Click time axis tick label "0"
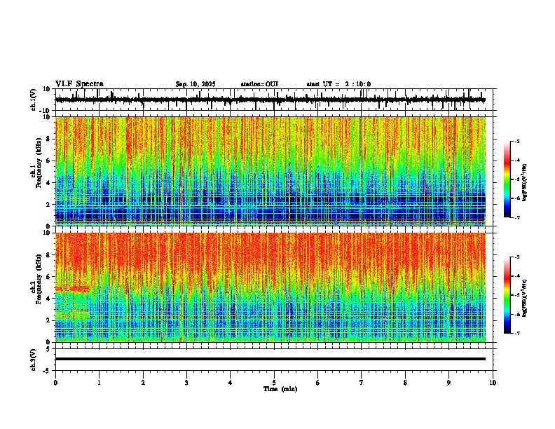The image size is (555, 429). point(55,383)
